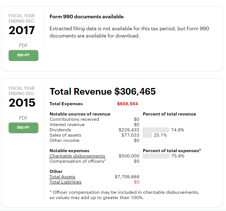Click the Notable expenses heading
This screenshot has width=226, height=211.
[69, 151]
